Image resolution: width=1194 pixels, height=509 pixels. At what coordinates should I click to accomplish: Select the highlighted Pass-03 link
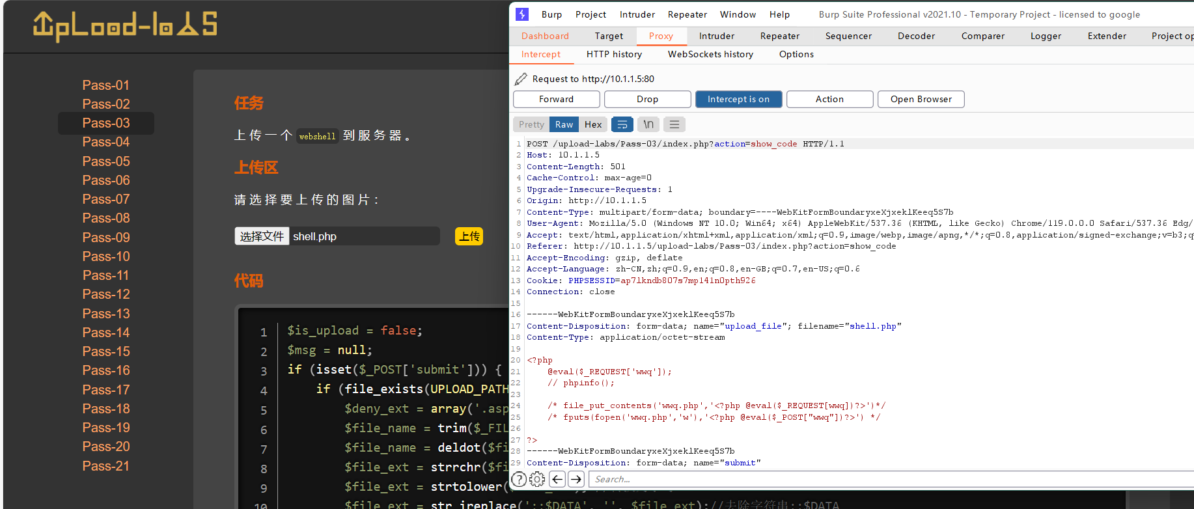coord(105,123)
